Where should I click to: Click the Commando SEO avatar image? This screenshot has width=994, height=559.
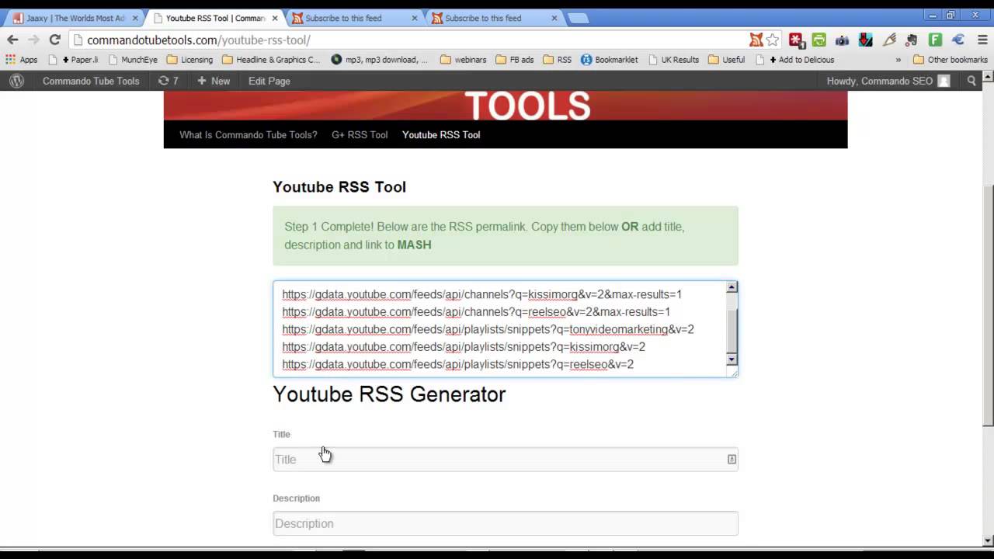[x=944, y=81]
